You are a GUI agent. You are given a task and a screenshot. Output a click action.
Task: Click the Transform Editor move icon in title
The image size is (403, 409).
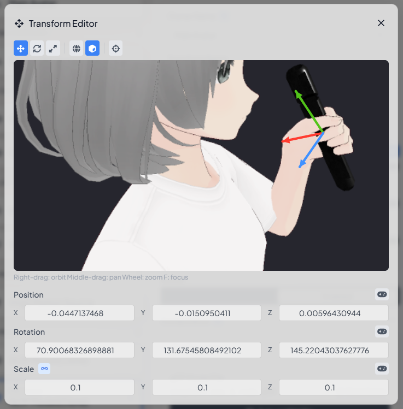click(19, 23)
